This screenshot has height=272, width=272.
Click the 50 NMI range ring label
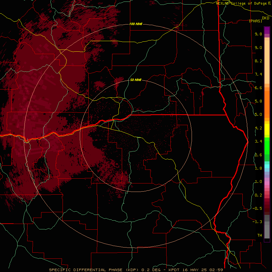[x=136, y=80]
